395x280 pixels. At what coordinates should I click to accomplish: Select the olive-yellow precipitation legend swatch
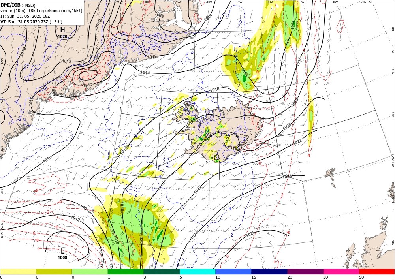pyautogui.click(x=54, y=271)
